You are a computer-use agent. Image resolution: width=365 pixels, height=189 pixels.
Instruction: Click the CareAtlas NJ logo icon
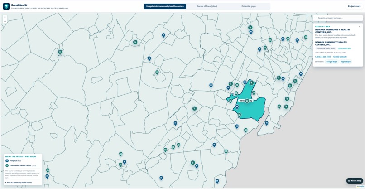[6, 6]
